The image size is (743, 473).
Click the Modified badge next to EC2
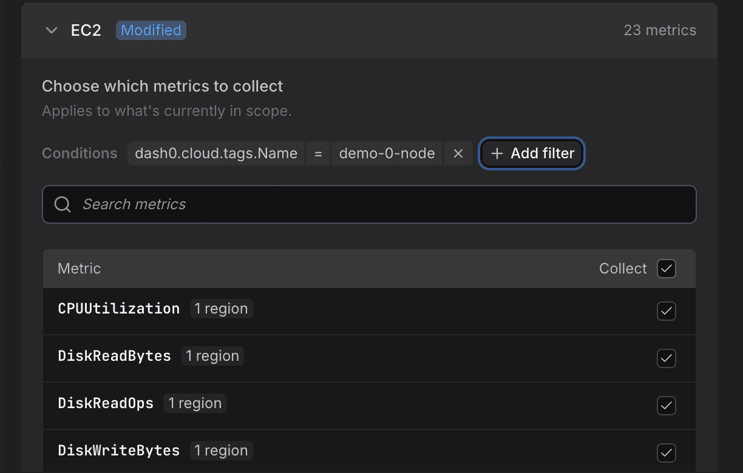(151, 30)
